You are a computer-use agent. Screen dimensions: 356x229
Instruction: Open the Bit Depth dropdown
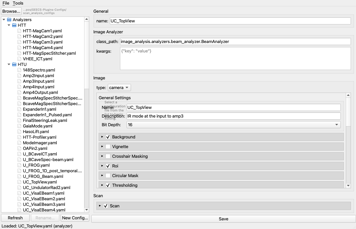[x=233, y=125]
